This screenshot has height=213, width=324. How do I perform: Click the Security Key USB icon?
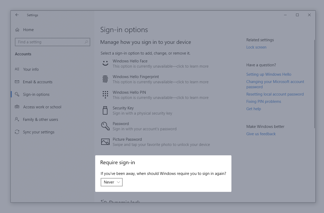105,110
